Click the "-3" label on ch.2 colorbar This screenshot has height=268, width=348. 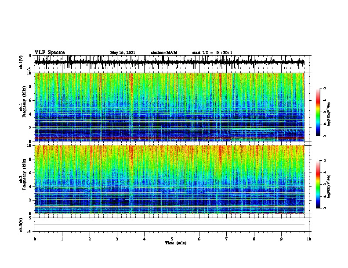324,161
